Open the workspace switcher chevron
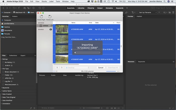Screen dimensions: 176x110 point(127,8)
